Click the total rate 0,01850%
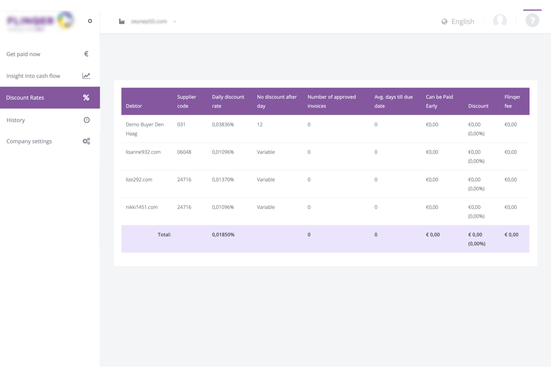 point(223,235)
